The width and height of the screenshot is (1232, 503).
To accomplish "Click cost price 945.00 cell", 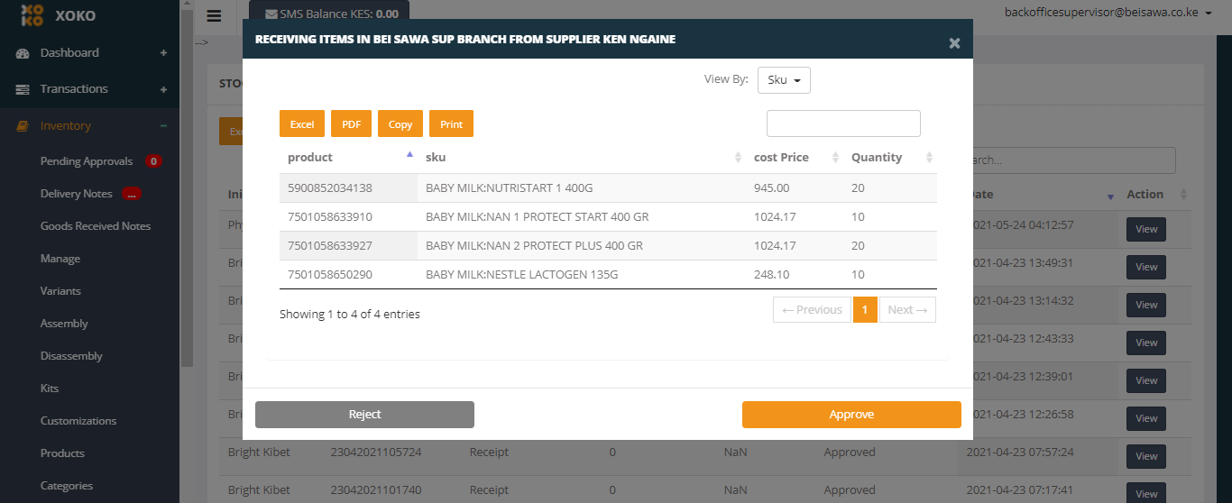I will (795, 188).
